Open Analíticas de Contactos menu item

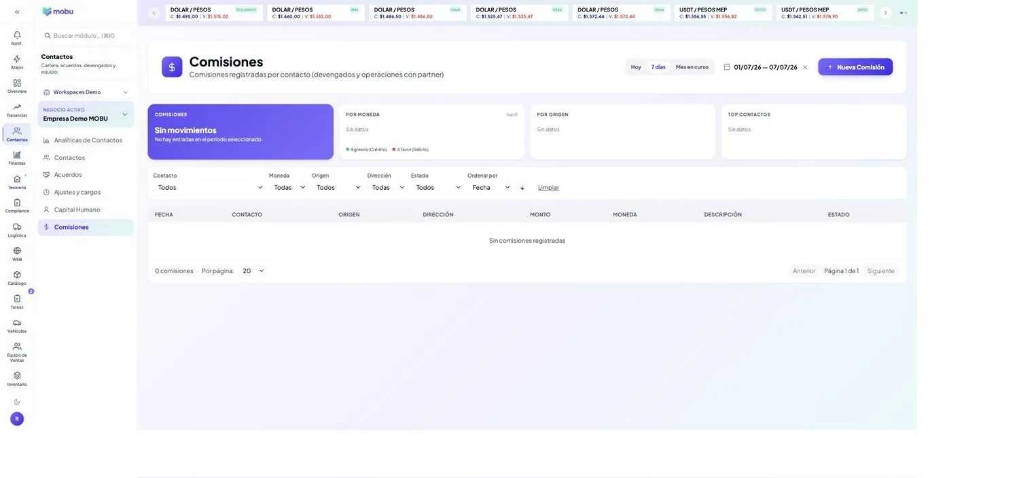86,140
